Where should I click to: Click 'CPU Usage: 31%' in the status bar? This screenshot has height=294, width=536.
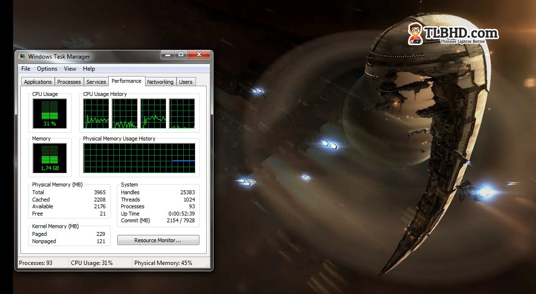click(92, 263)
